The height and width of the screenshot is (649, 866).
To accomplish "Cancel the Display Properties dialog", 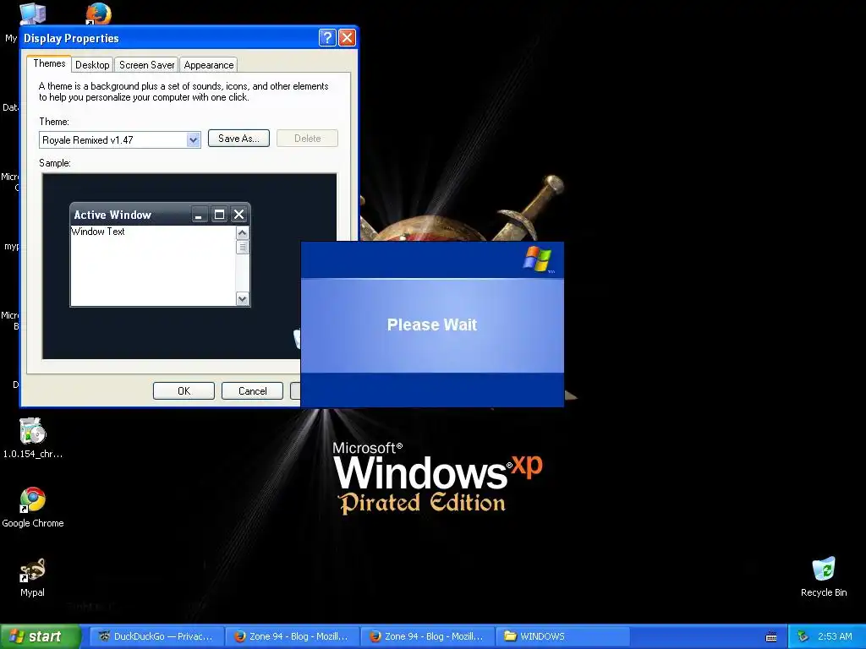I will pyautogui.click(x=252, y=390).
